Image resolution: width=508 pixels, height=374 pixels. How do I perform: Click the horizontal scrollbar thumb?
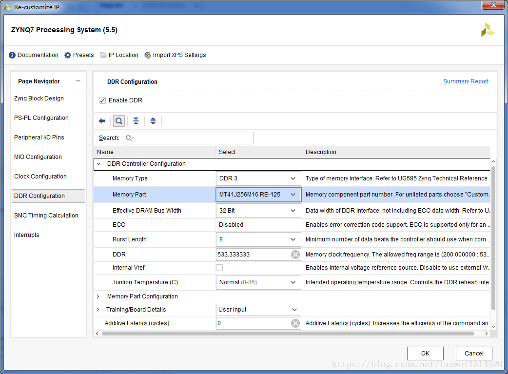pyautogui.click(x=288, y=334)
